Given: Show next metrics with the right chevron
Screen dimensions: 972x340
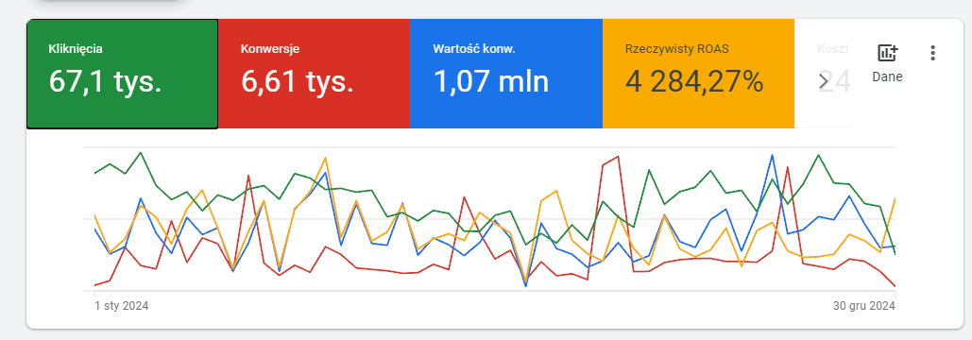Looking at the screenshot, I should pos(824,81).
